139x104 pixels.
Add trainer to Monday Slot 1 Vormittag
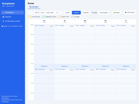point(51,26)
